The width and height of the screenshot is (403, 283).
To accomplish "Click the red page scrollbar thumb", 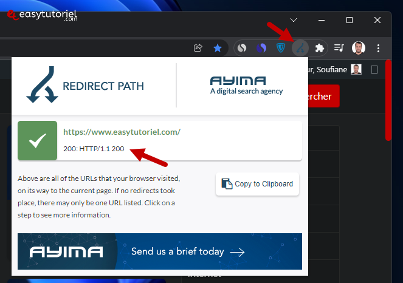I will (388, 100).
